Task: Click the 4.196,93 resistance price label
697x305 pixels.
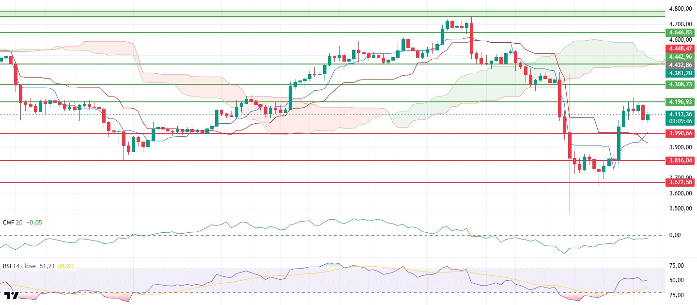Action: coord(681,102)
